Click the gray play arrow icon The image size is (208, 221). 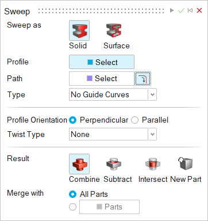point(172,10)
